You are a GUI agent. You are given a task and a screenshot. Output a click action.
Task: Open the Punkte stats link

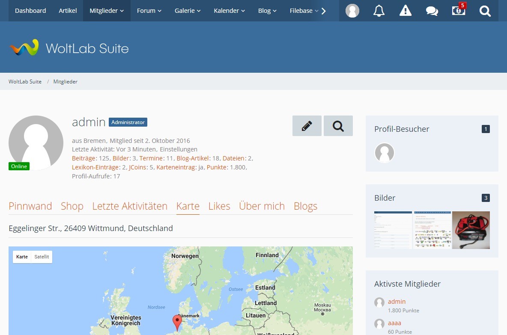click(x=216, y=167)
